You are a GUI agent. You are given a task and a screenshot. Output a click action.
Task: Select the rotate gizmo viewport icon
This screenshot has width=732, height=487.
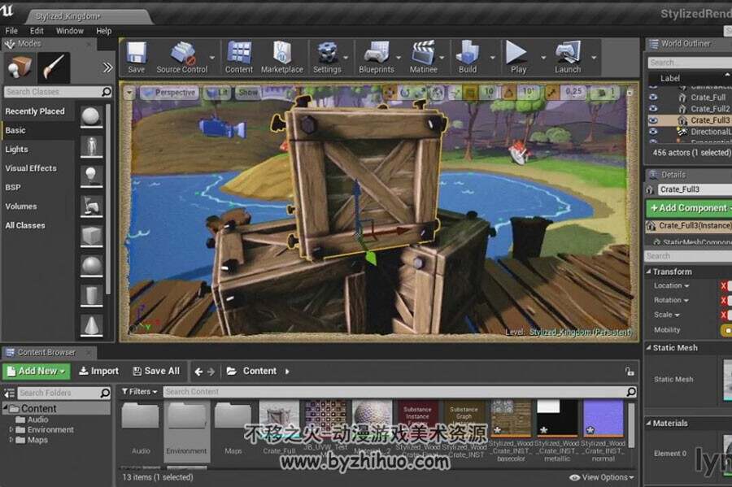(405, 93)
